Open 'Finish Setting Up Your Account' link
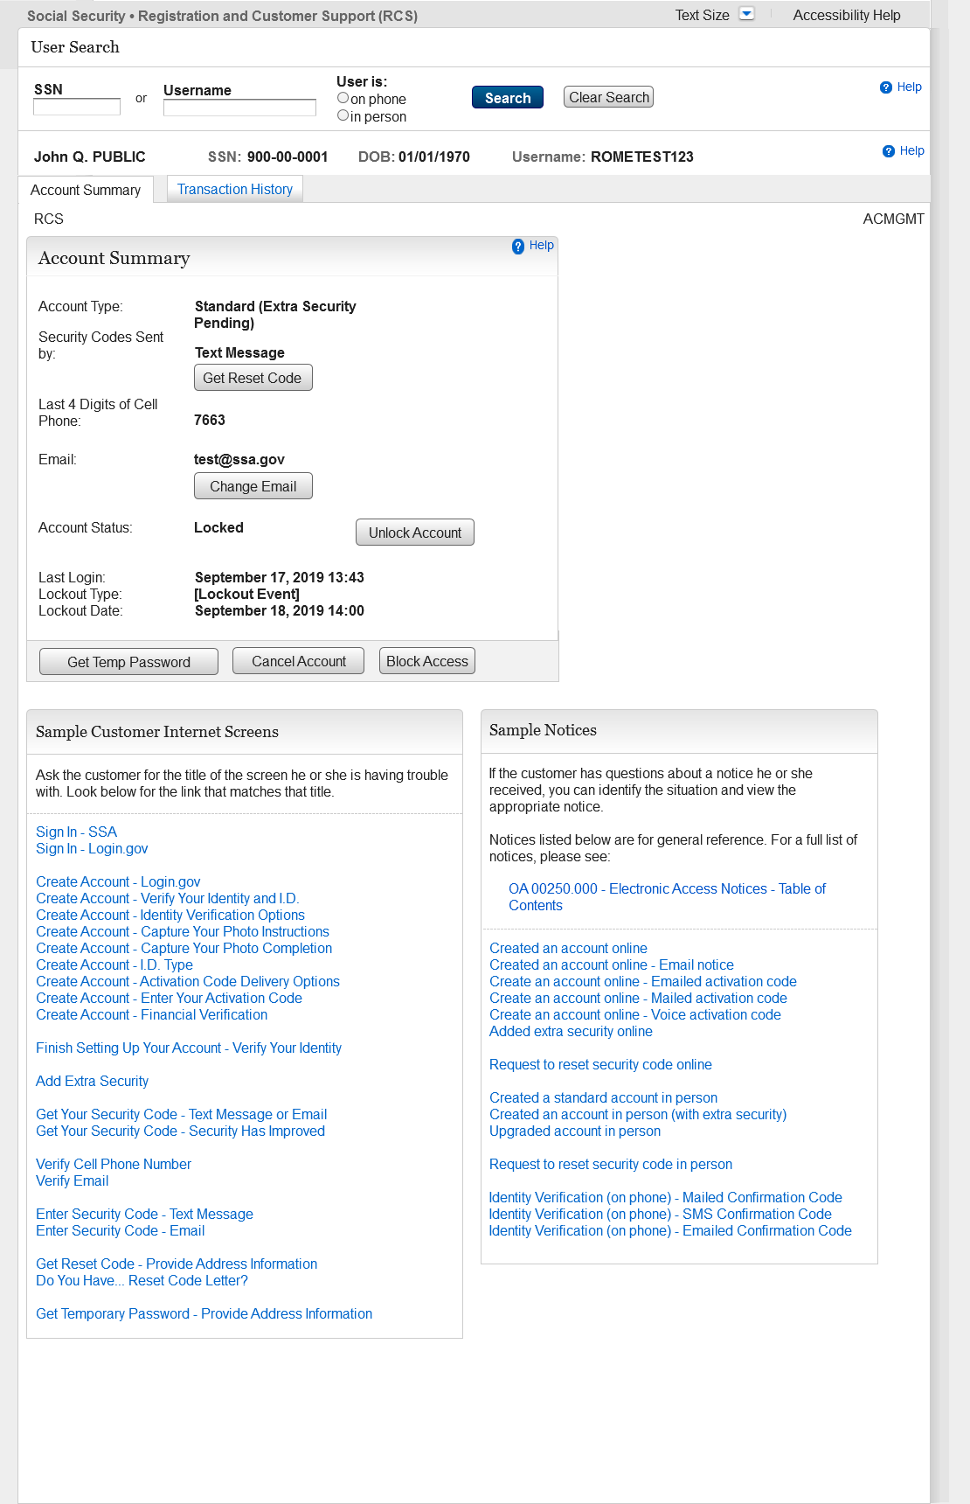 189,1048
